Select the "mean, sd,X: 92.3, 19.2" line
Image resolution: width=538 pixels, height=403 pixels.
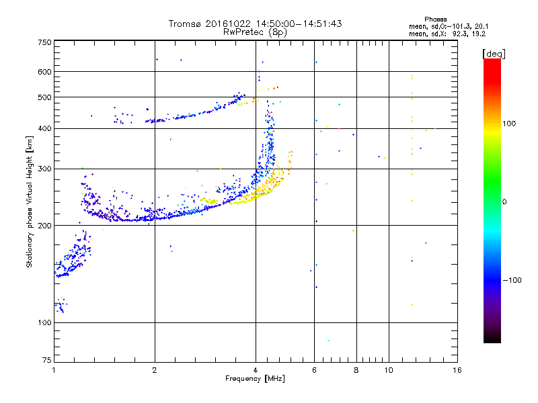(447, 34)
